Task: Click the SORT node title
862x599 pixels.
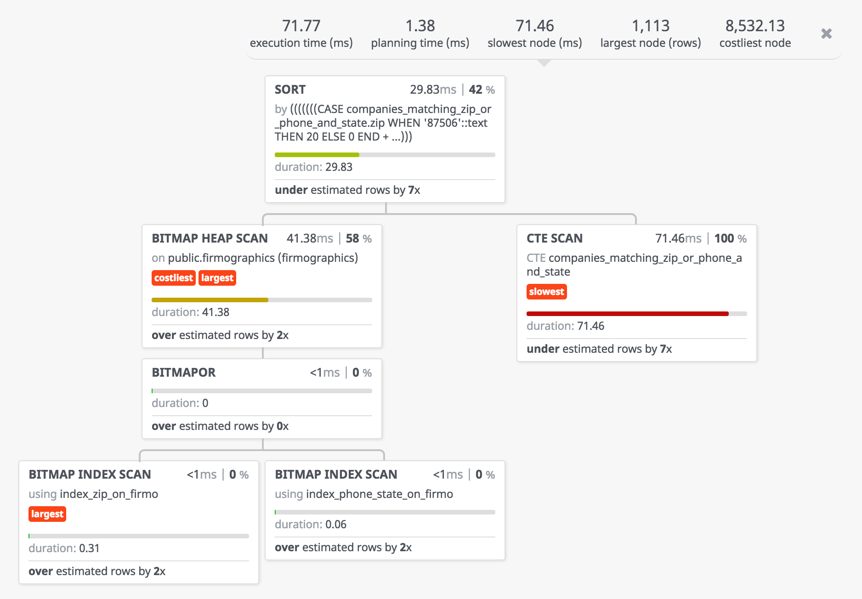Action: (290, 90)
